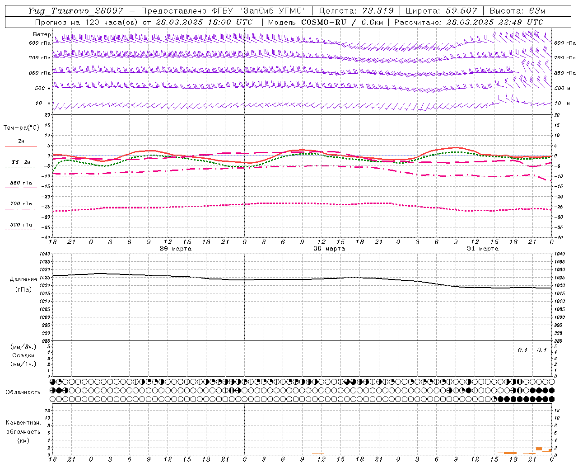Click the 30 марта date label
The height and width of the screenshot is (463, 578).
[329, 249]
